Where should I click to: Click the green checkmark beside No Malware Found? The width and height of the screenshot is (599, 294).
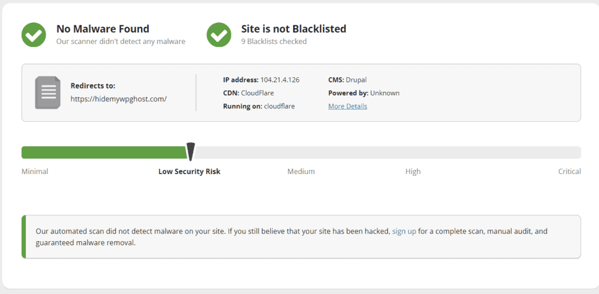point(34,35)
